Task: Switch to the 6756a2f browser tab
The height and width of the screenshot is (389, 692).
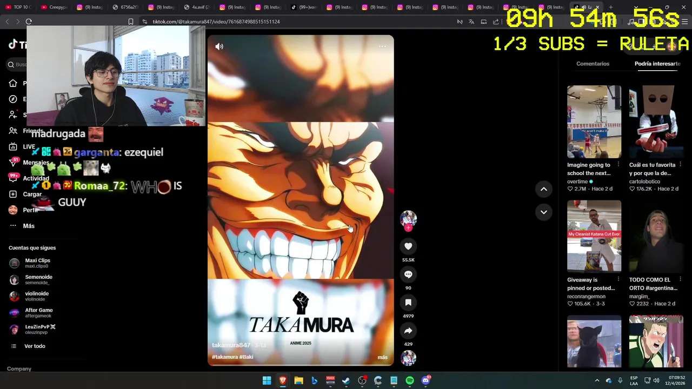Action: 125,7
